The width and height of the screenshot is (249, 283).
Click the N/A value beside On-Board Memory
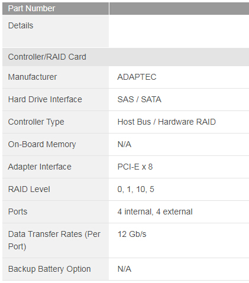click(124, 144)
